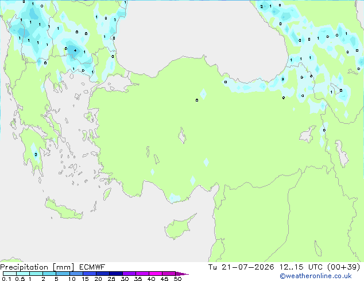364x281 pixels.
Task: Click the 'Precipitation [mm]' title text
Action: coord(37,267)
